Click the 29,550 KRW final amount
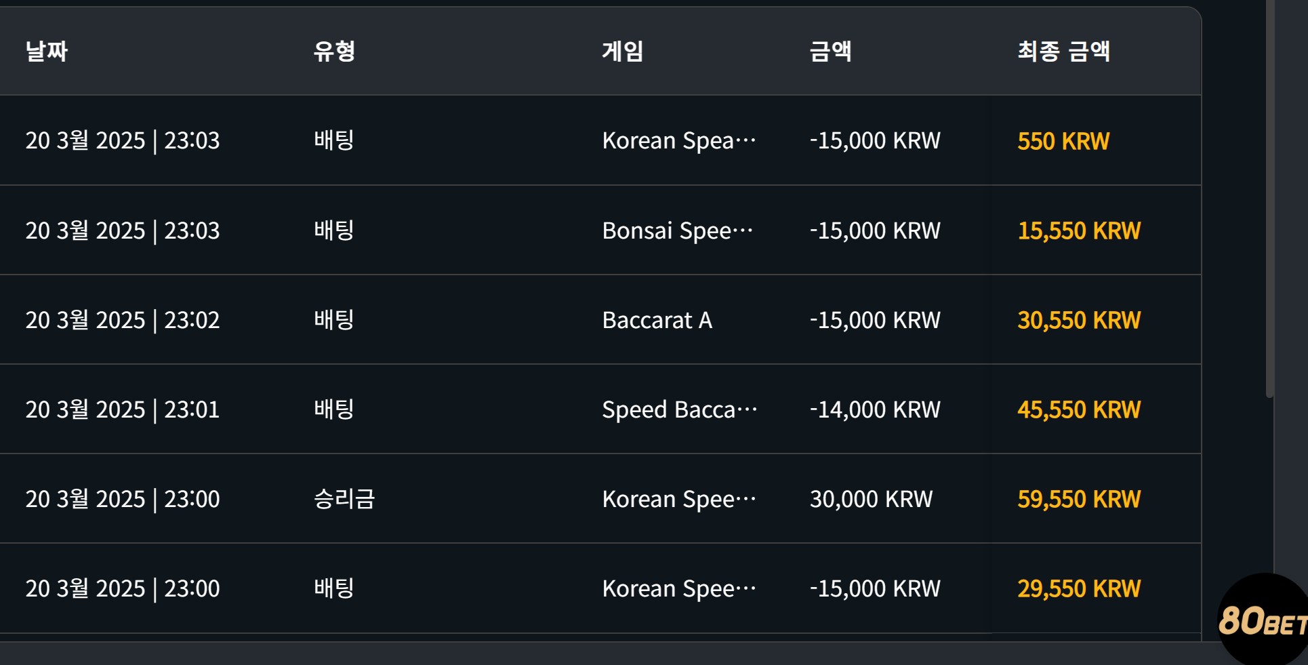This screenshot has height=665, width=1308. (x=1079, y=588)
